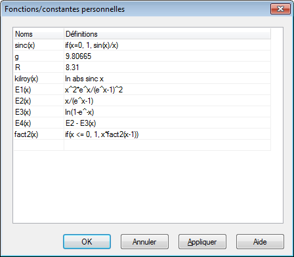
Task: Click the E2(x) name cell
Action: click(39, 101)
